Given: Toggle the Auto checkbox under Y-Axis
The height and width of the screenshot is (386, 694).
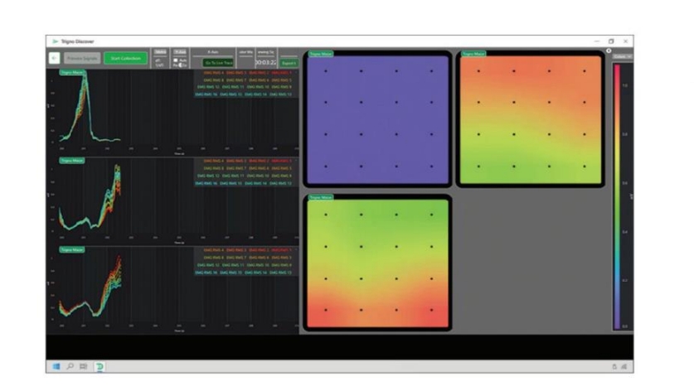Looking at the screenshot, I should (175, 59).
